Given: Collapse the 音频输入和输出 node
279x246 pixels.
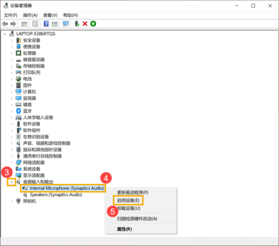Looking at the screenshot, I should (12, 182).
